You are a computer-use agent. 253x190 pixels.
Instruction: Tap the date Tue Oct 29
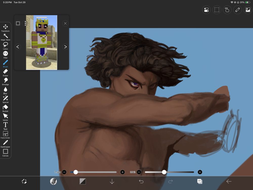[x=19, y=2]
